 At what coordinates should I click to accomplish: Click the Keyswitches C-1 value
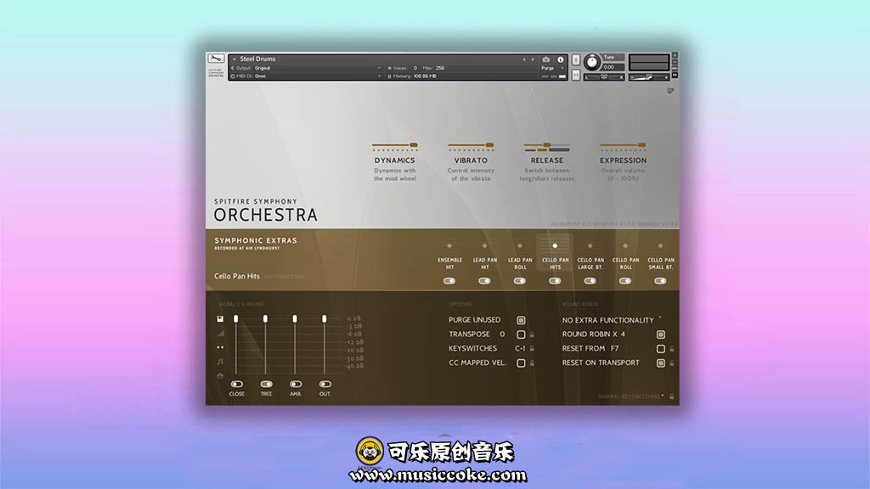point(520,349)
